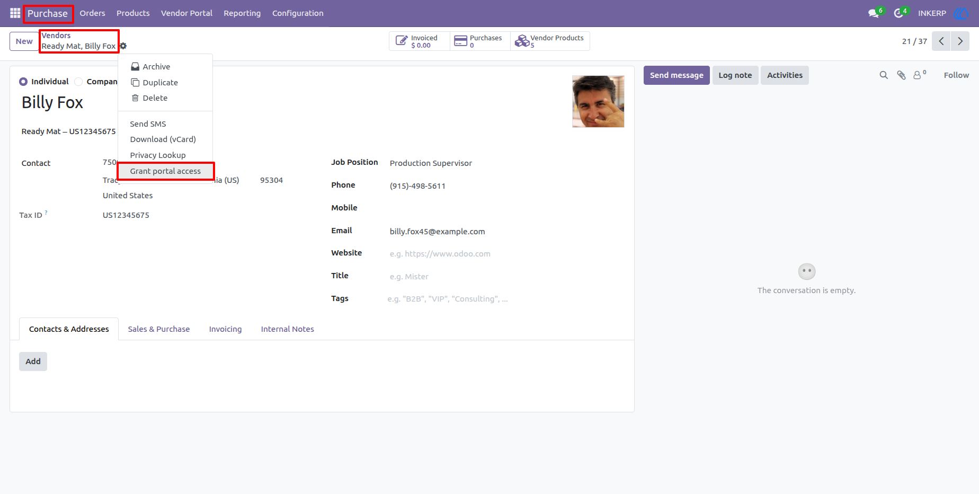Click the Follow button
The image size is (979, 494).
956,75
